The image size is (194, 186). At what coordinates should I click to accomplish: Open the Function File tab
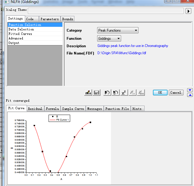click(117, 109)
